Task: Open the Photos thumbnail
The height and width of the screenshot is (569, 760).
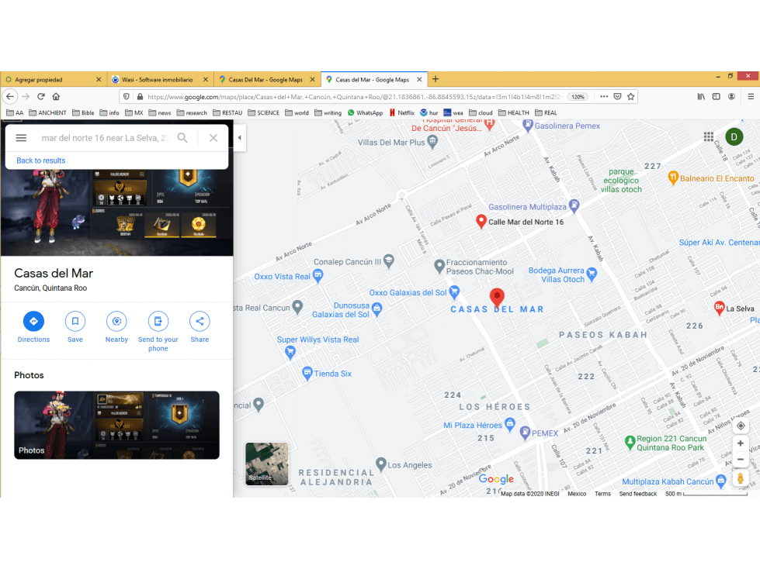Action: pyautogui.click(x=116, y=425)
